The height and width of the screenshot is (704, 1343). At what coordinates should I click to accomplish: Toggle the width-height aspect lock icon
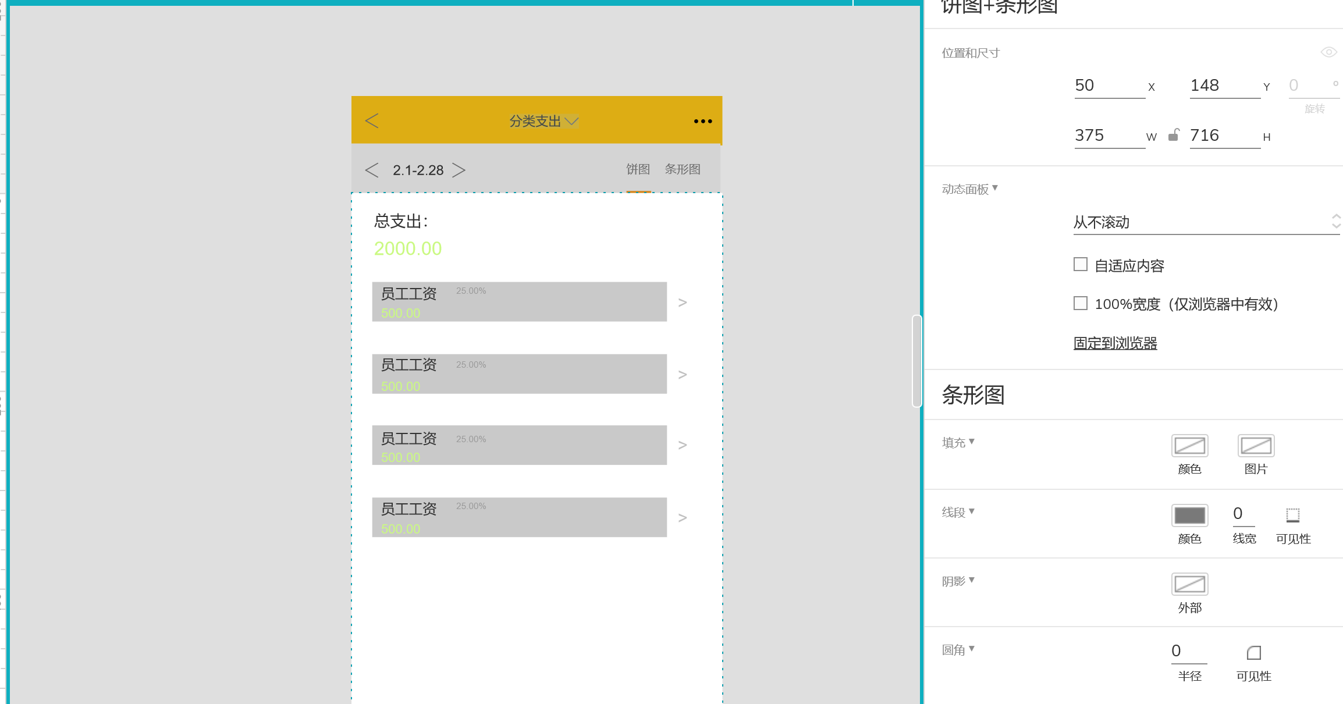pos(1174,135)
